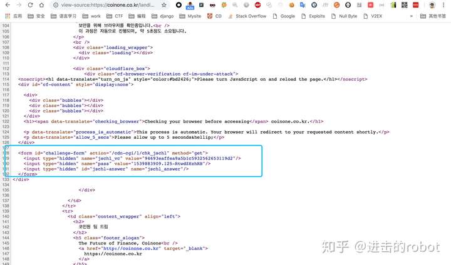Open the 编程 bookmark folder

[x=137, y=16]
